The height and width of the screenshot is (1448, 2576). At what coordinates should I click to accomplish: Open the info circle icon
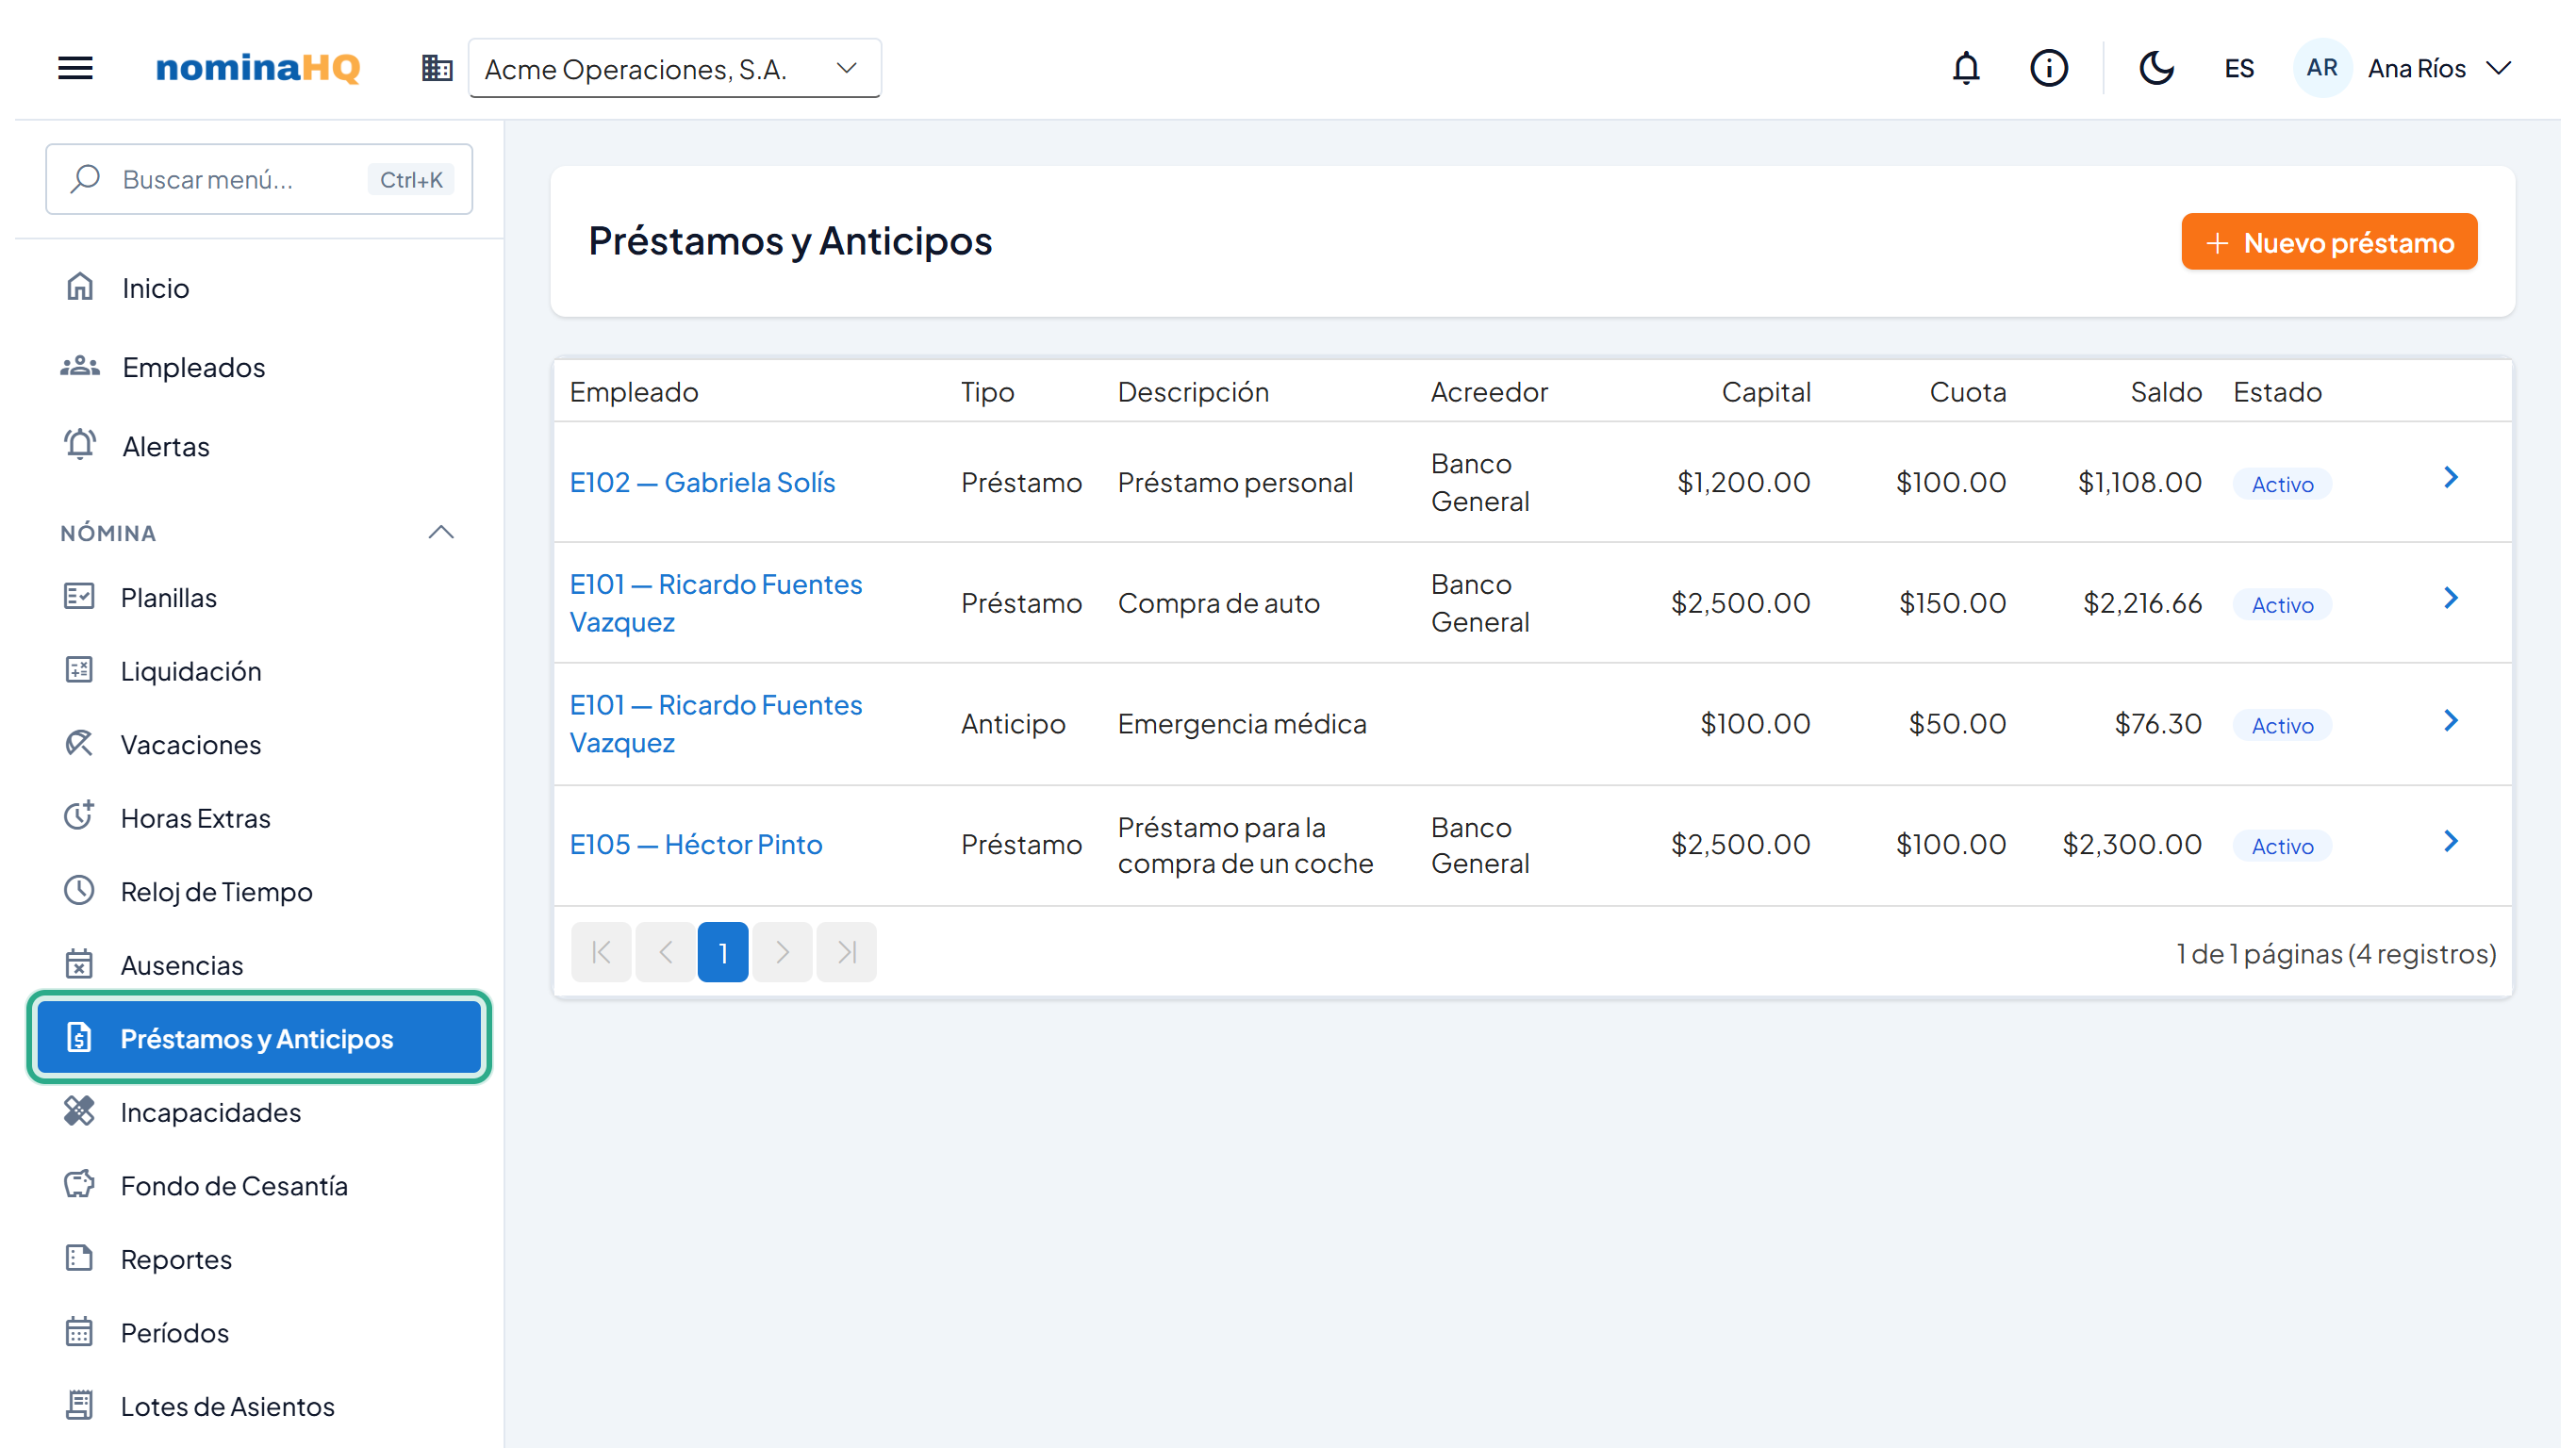pyautogui.click(x=2049, y=68)
